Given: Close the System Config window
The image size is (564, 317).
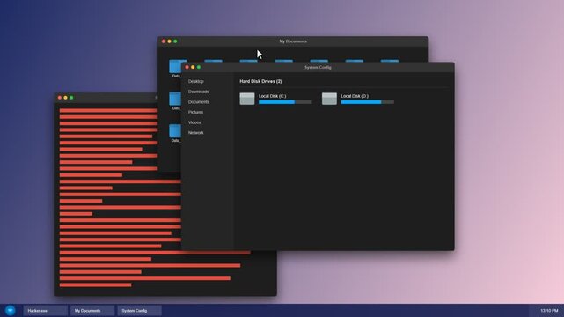Looking at the screenshot, I should pos(187,67).
